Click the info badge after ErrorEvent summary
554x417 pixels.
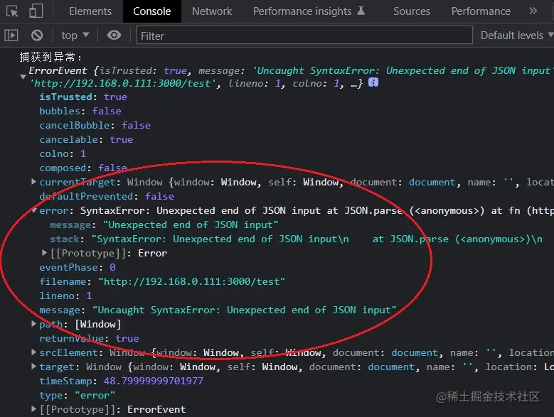click(x=373, y=82)
